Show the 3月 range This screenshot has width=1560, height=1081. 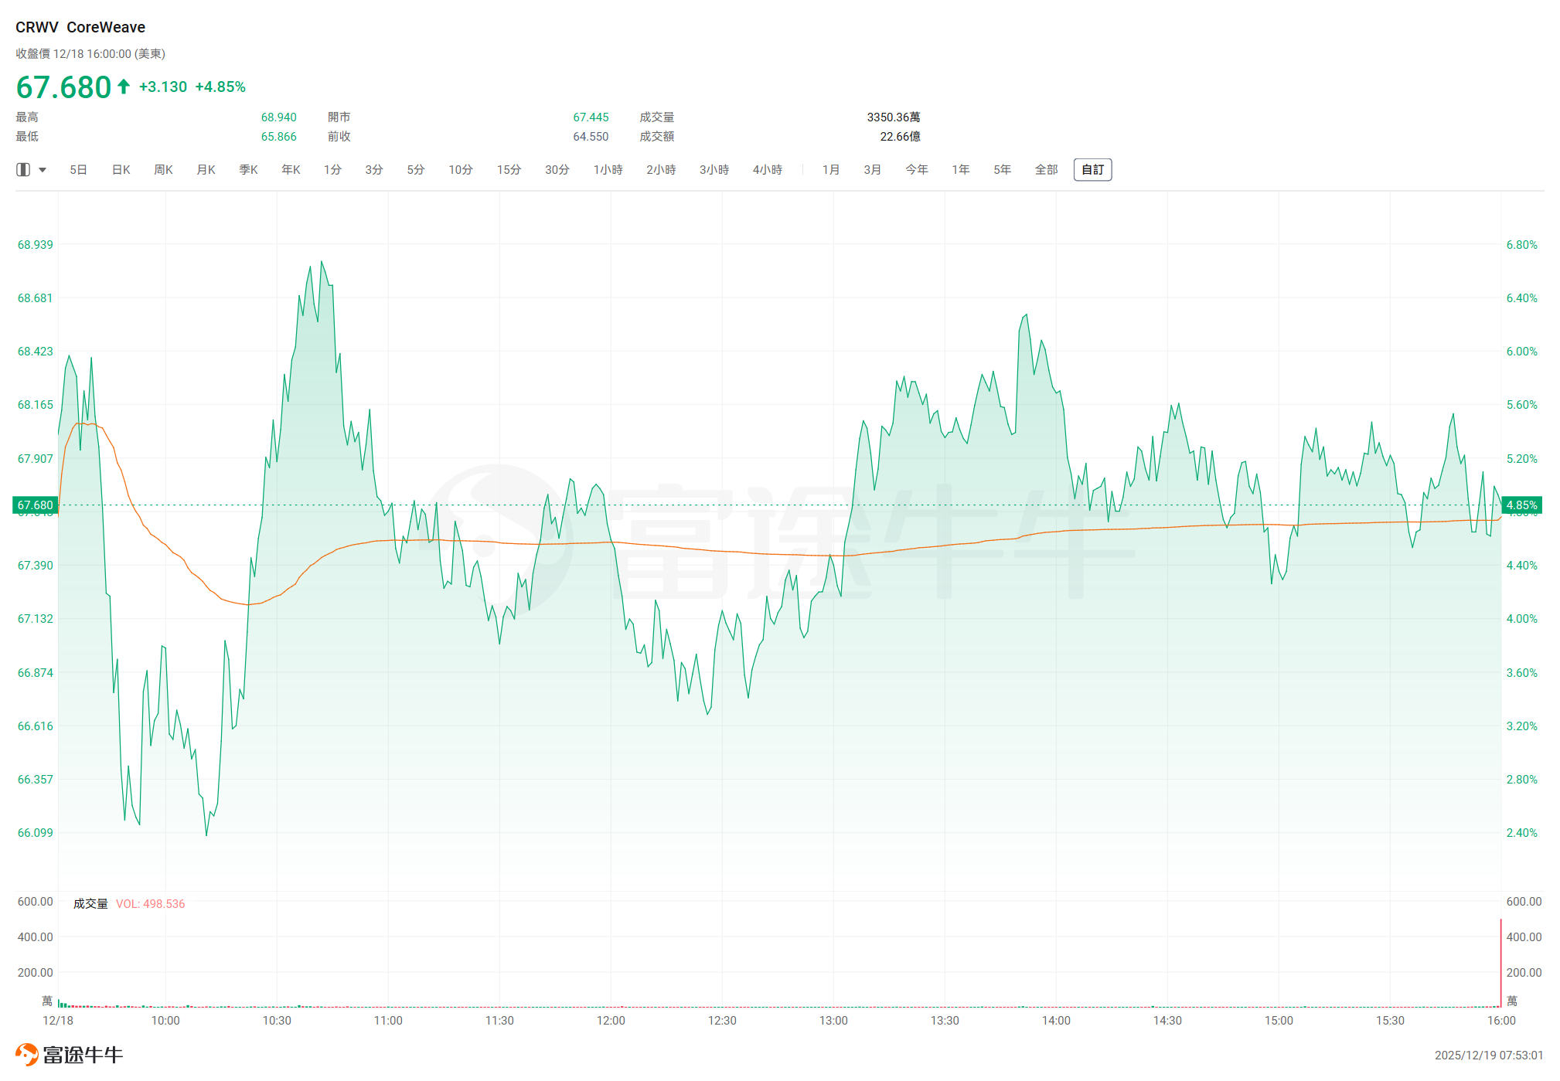click(872, 169)
